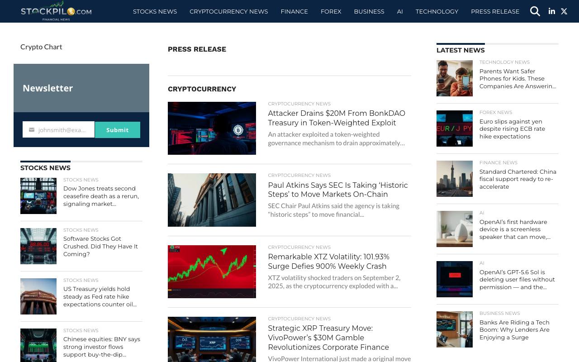Open the search magnifier icon
This screenshot has width=579, height=362.
coord(535,11)
